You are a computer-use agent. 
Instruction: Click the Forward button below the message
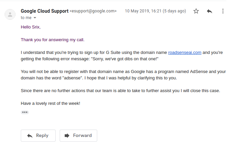[x=78, y=136]
